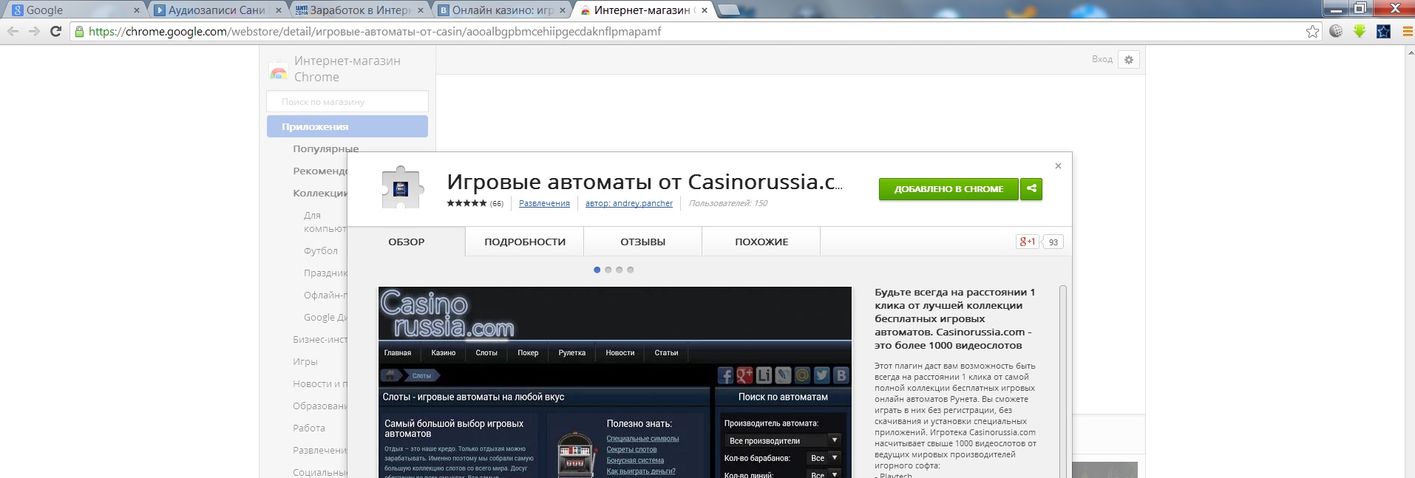Click the (66) ratings count
The height and width of the screenshot is (478, 1415).
(497, 203)
